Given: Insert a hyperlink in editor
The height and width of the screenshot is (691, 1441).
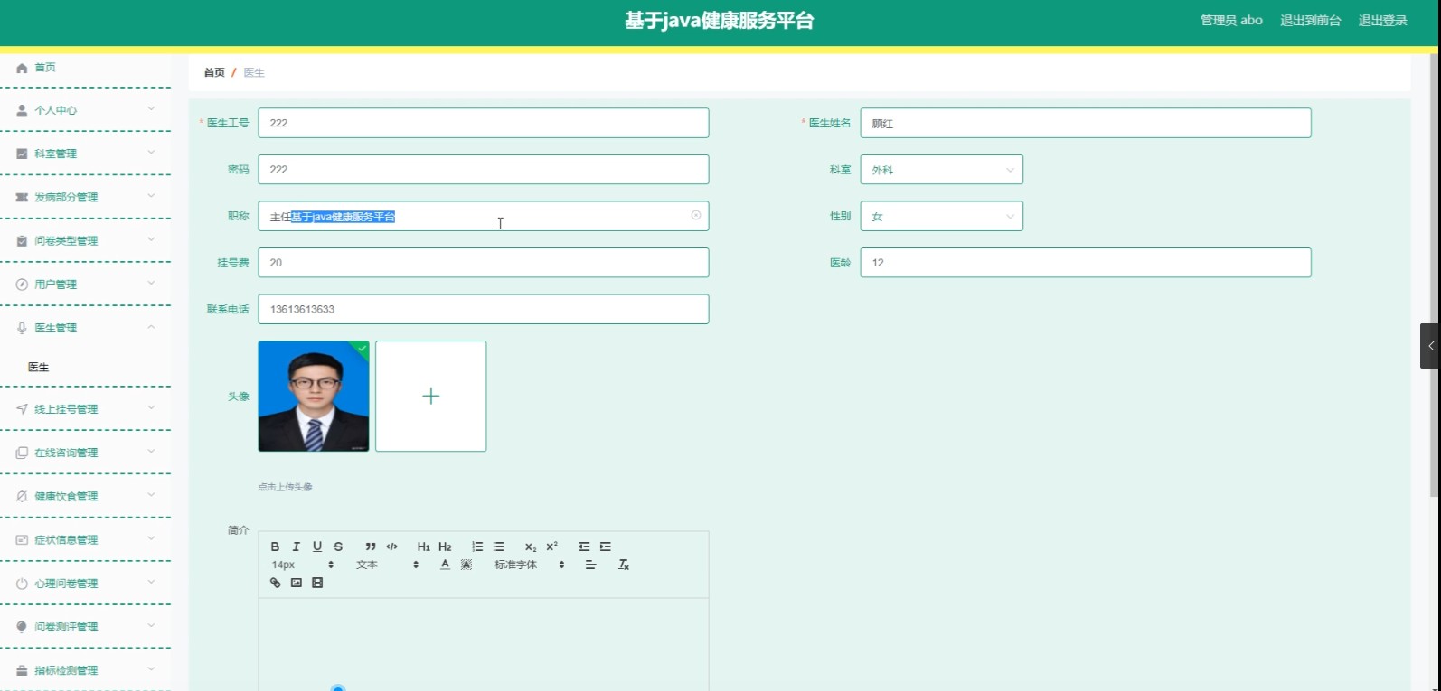Looking at the screenshot, I should 275,583.
